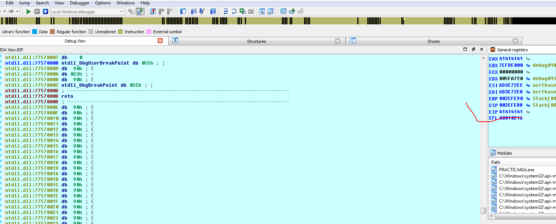Click the Instruction color legend swatch
The image size is (556, 224).
[x=120, y=32]
